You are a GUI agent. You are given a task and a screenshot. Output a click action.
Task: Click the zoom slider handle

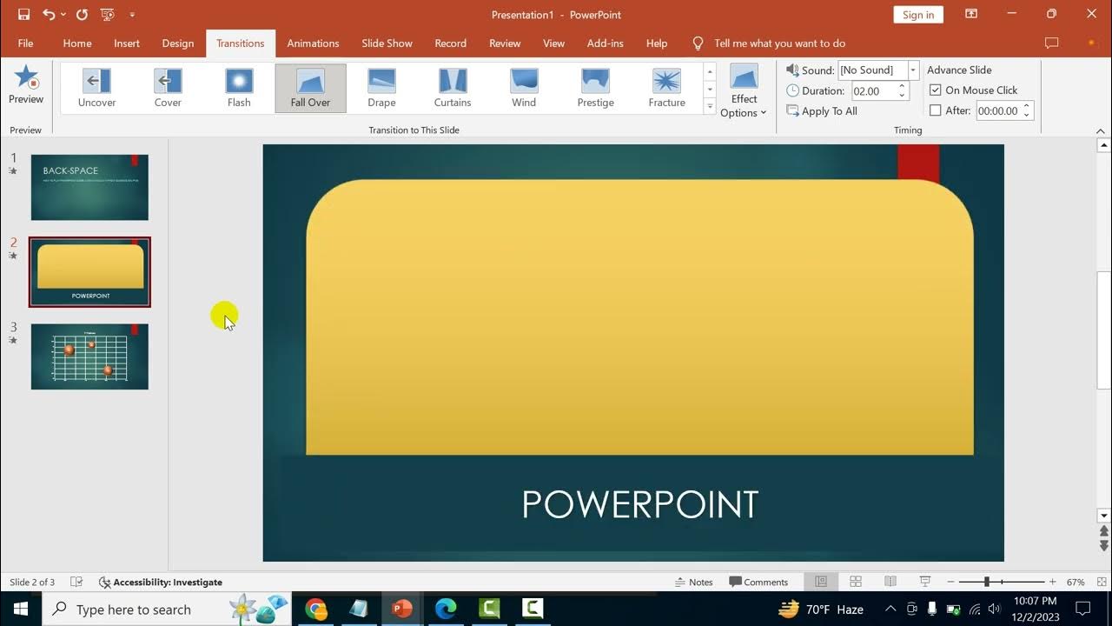point(987,582)
